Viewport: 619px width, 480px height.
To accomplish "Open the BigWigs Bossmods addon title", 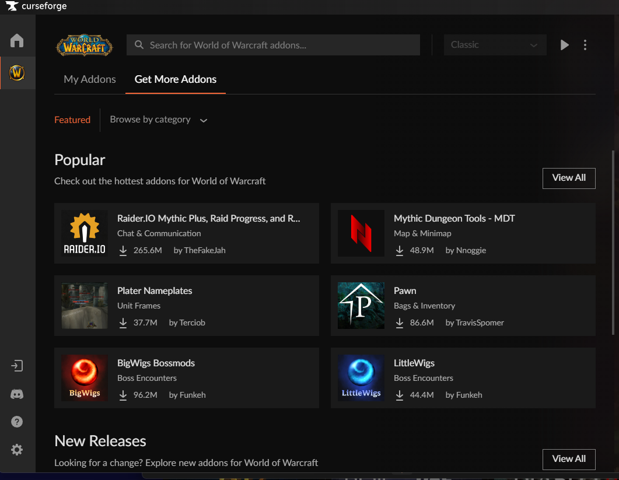I will (156, 363).
